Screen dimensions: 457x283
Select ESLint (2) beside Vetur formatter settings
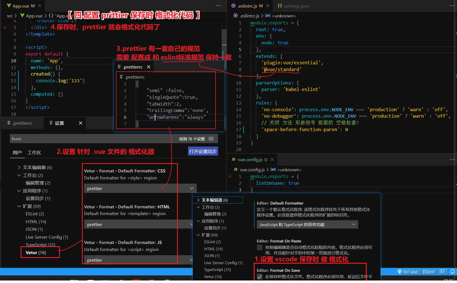pos(35,214)
